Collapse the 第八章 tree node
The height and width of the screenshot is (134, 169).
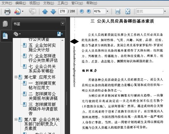point(16,119)
